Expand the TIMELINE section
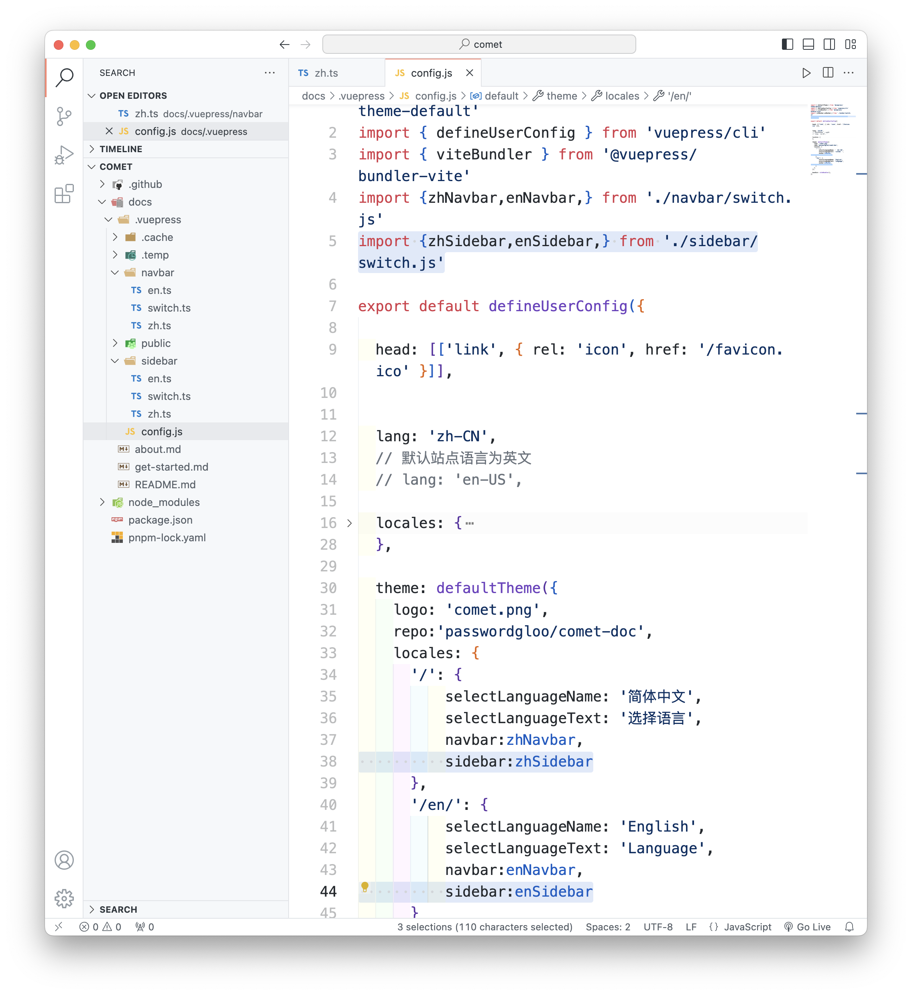 coord(121,149)
